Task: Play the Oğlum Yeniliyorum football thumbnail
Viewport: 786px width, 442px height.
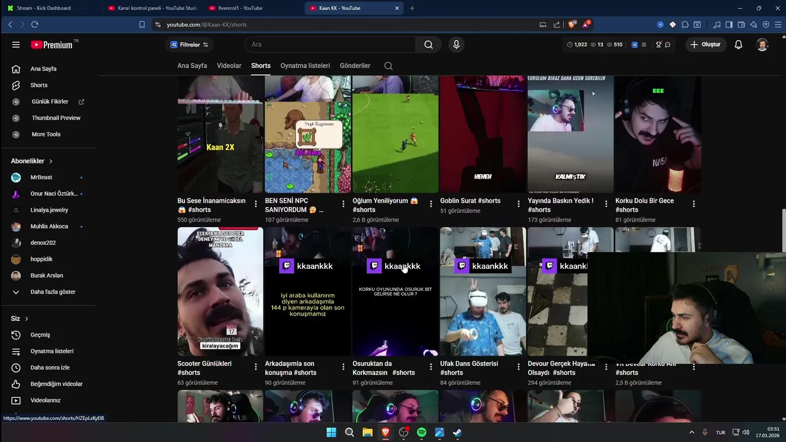Action: coord(395,134)
